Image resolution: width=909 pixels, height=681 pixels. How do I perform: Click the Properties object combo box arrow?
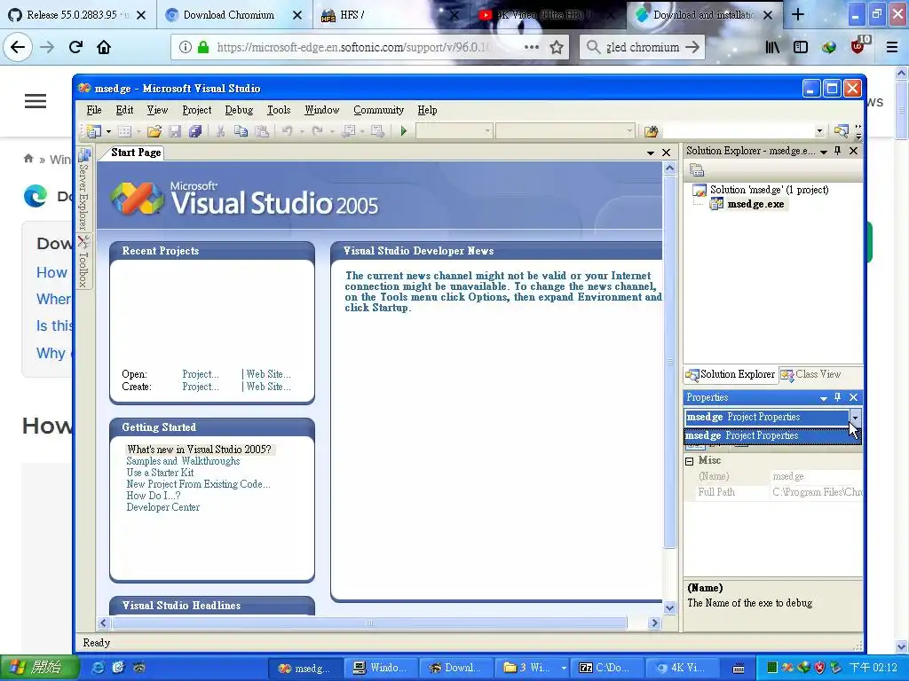point(855,418)
